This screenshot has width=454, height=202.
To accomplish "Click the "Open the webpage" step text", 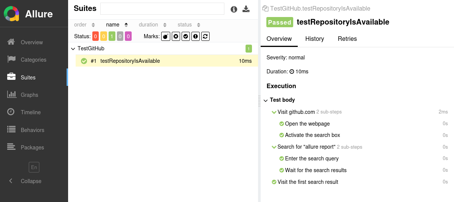I will point(308,124).
